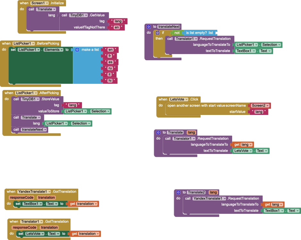Edit the "fr" string in make a list
This screenshot has width=301, height=240.
[110, 56]
